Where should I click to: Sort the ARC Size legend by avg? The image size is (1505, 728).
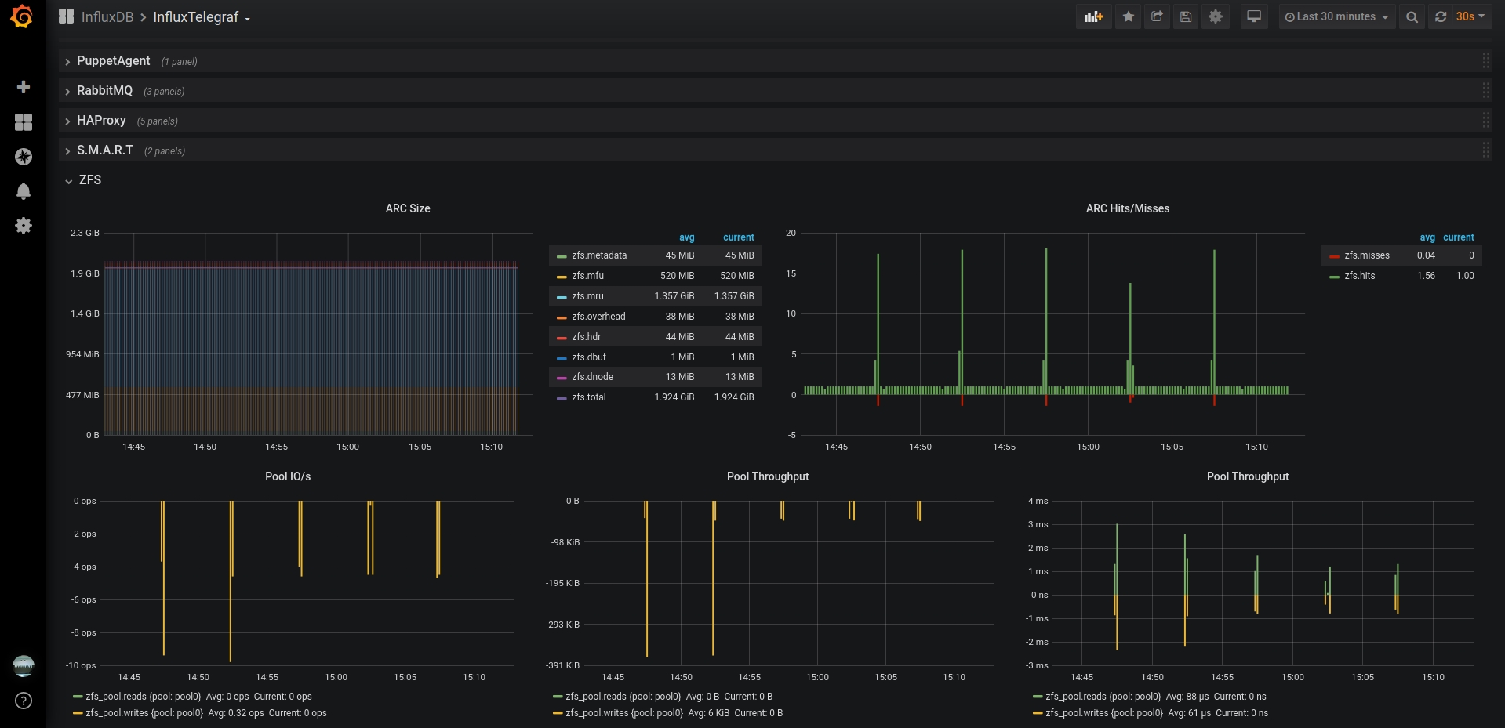[686, 237]
